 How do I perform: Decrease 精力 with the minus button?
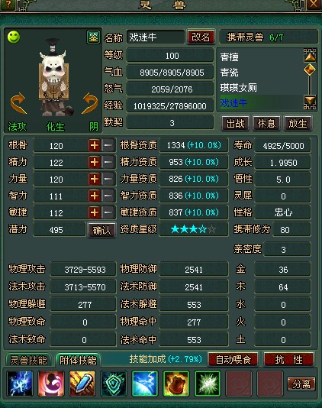pos(108,162)
